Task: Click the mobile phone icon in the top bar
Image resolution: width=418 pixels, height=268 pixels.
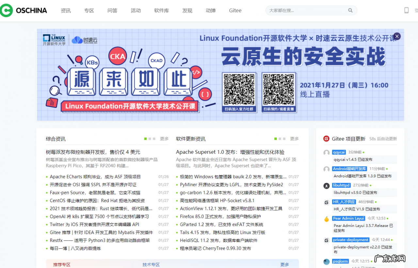Action: 406,10
